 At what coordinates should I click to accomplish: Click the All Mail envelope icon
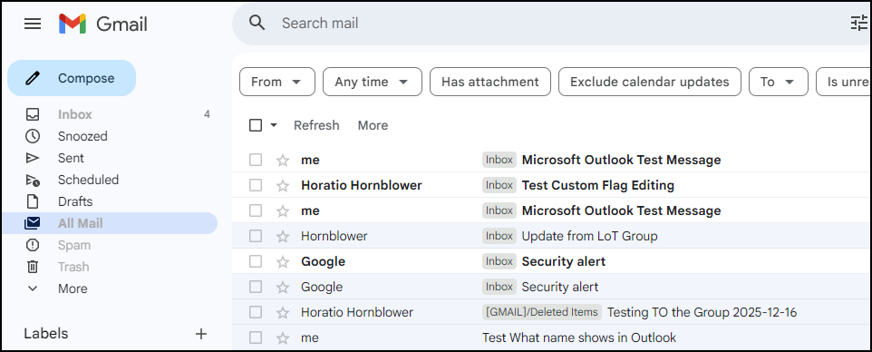pos(33,223)
